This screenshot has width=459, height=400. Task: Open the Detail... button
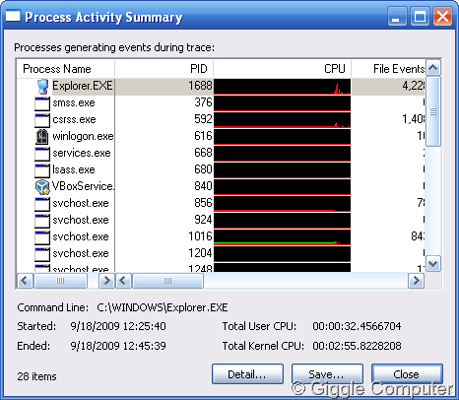tap(247, 374)
